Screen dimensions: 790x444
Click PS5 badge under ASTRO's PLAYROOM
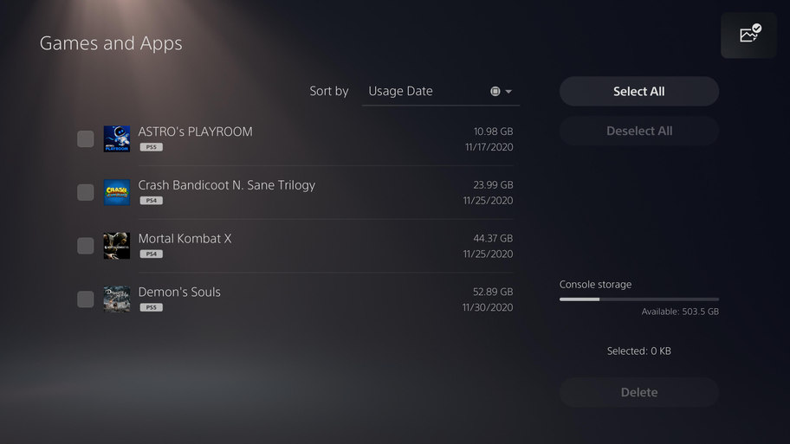(x=151, y=147)
